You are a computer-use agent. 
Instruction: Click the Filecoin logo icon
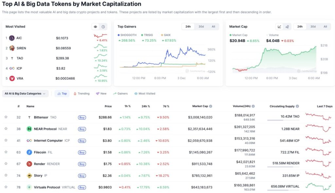tap(29, 152)
